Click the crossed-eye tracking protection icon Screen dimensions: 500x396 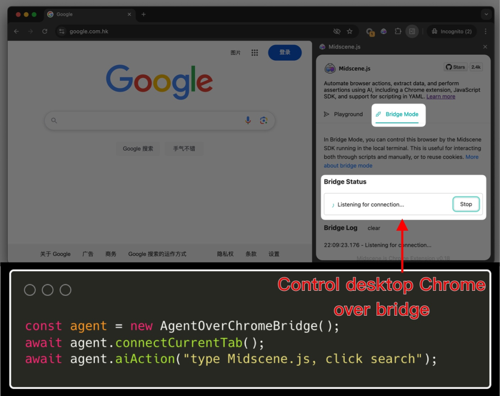tap(337, 31)
